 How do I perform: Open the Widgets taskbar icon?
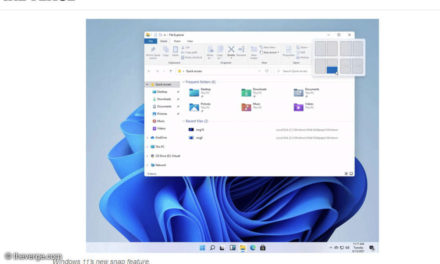coord(232,248)
